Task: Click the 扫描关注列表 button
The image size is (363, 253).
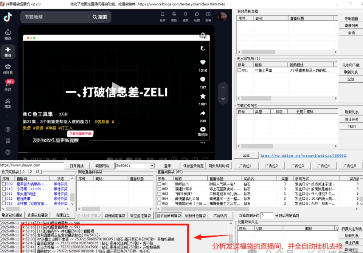Action: [x=351, y=229]
